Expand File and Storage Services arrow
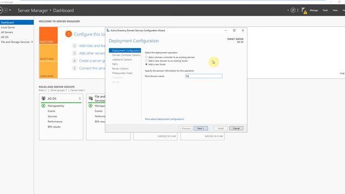 [32, 42]
